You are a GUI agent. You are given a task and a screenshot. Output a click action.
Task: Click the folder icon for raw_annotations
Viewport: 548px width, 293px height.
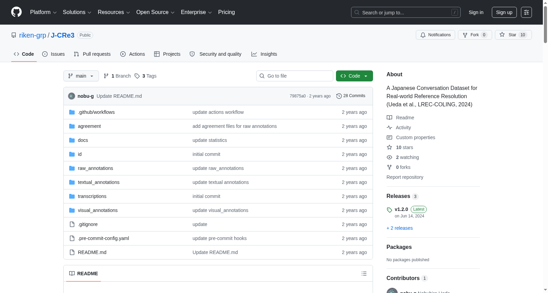point(72,168)
